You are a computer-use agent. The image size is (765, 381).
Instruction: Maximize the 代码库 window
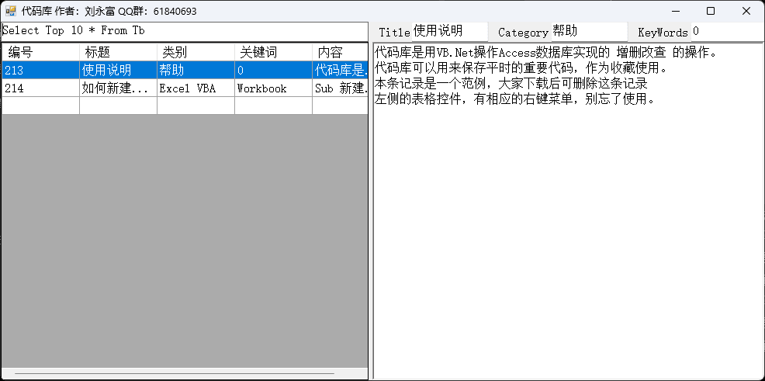click(x=711, y=11)
